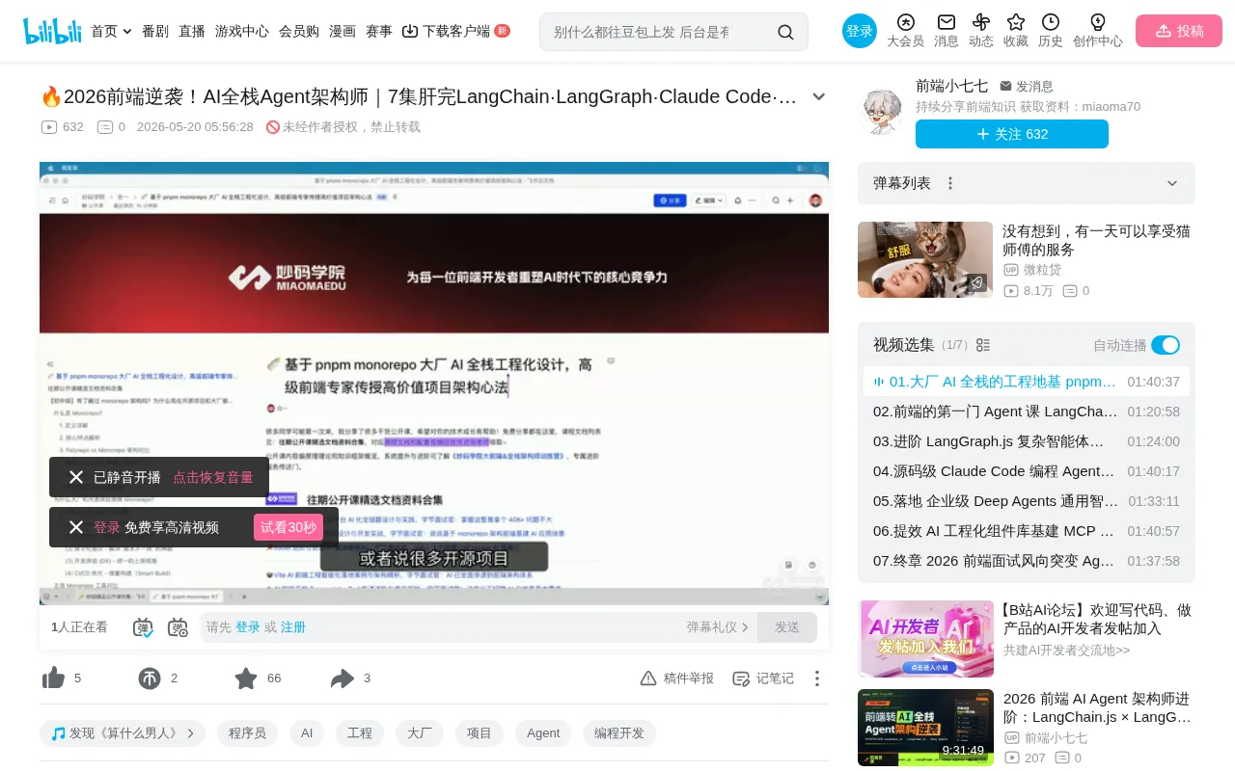Expand the video title chevron

click(x=819, y=96)
